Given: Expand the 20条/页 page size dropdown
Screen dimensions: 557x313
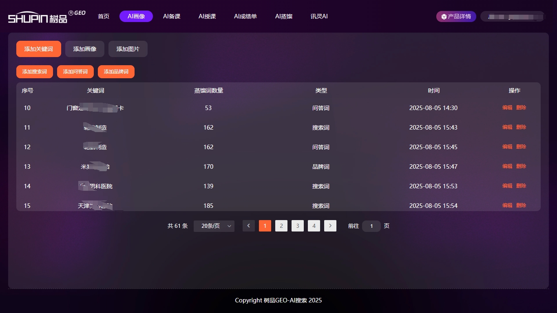Looking at the screenshot, I should [x=214, y=226].
